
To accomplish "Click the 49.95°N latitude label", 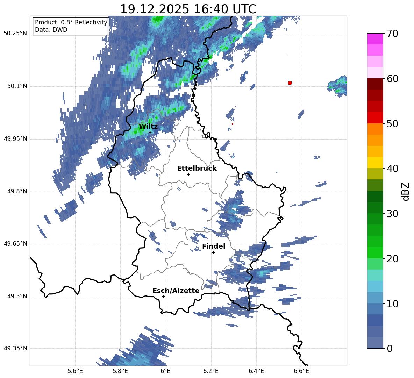I will [x=15, y=139].
